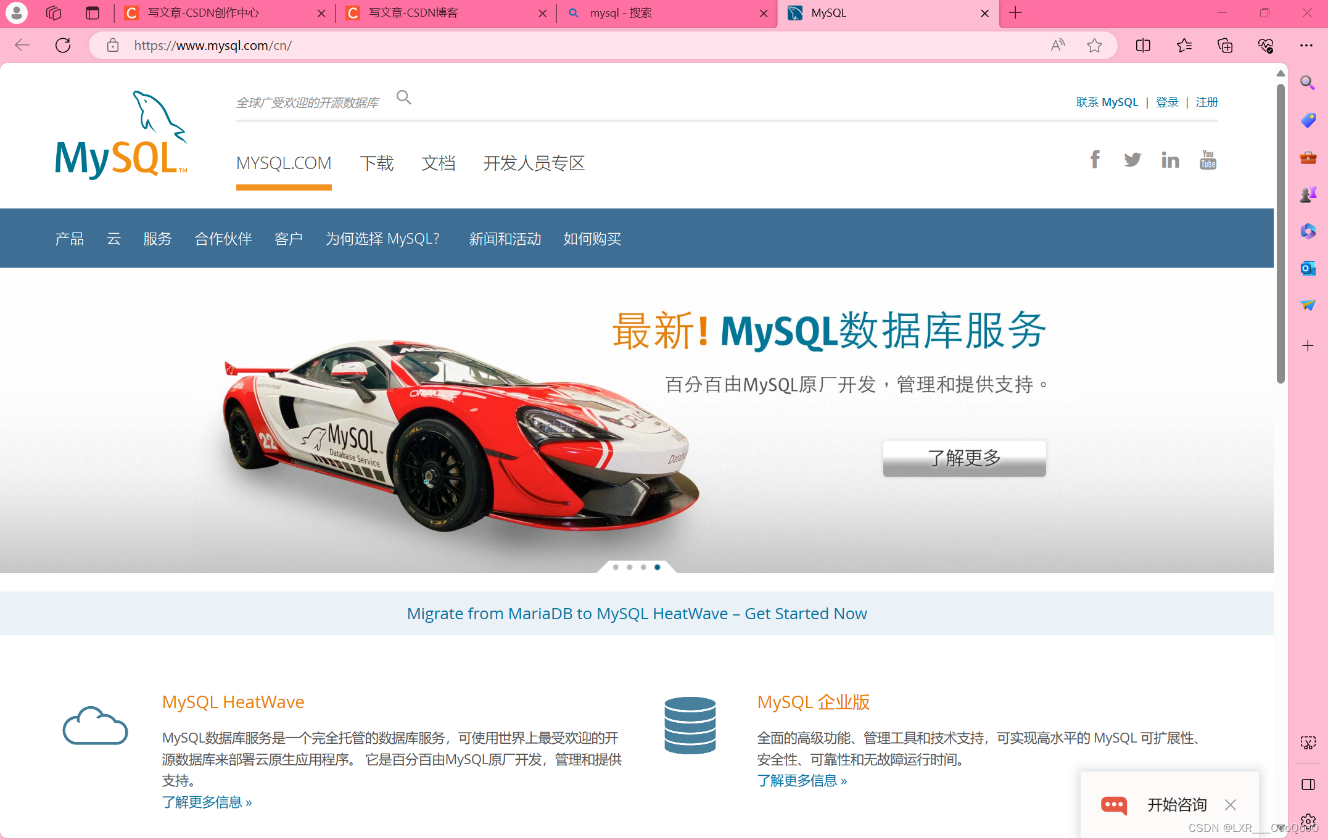Open the 为何选择 MySQL? menu
Viewport: 1328px width, 840px height.
click(x=382, y=239)
